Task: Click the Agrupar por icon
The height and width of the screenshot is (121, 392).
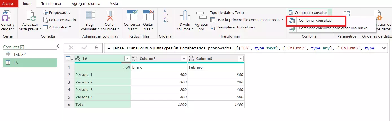Action: [201, 16]
